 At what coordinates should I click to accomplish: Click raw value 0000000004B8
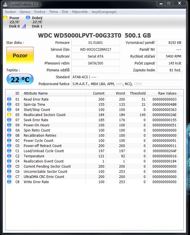click(x=165, y=105)
